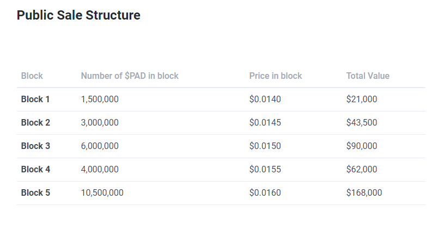Select the Block 4 row label
438x230 pixels.
coord(35,170)
